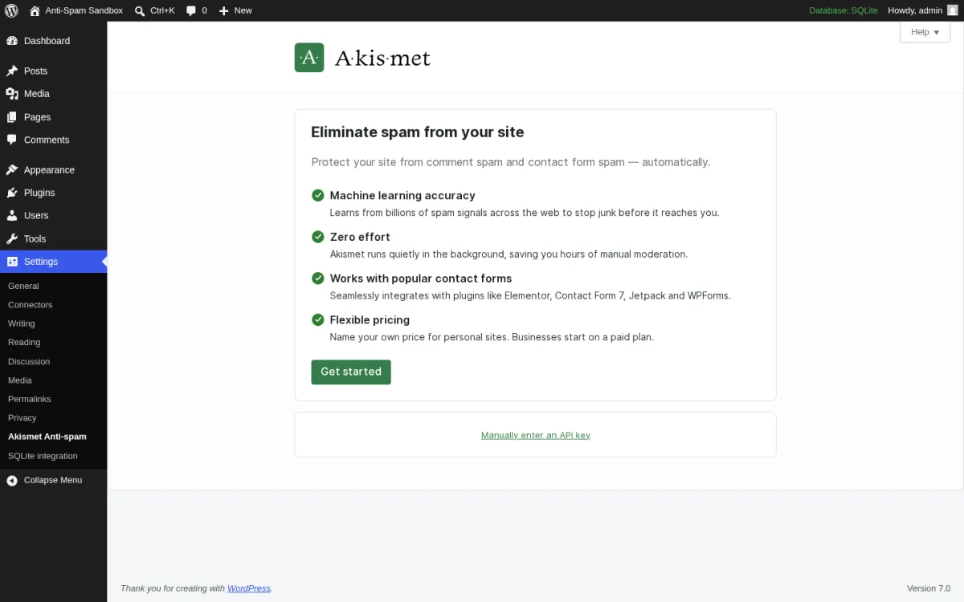Viewport: 964px width, 602px height.
Task: Open Permalinks settings
Action: [30, 399]
